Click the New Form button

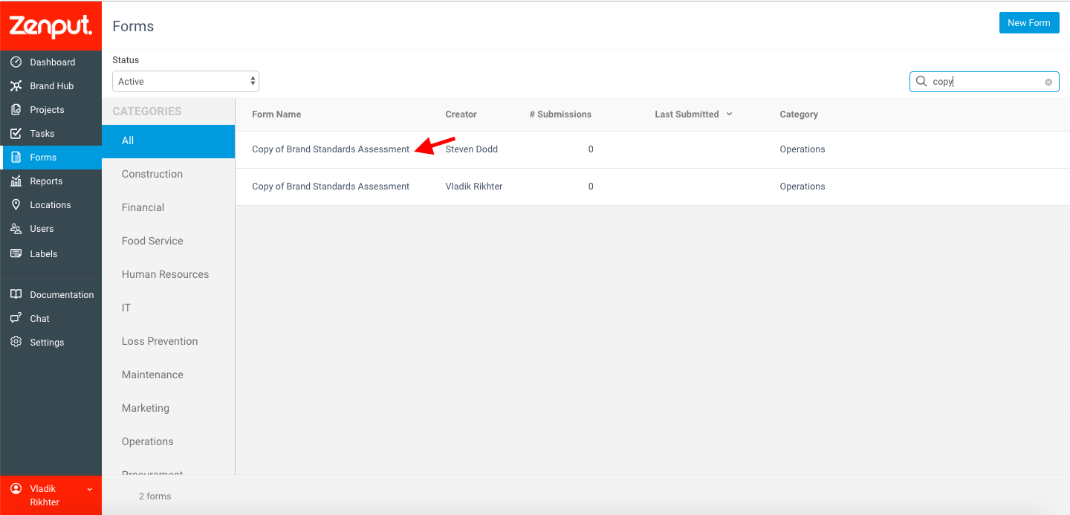1029,23
